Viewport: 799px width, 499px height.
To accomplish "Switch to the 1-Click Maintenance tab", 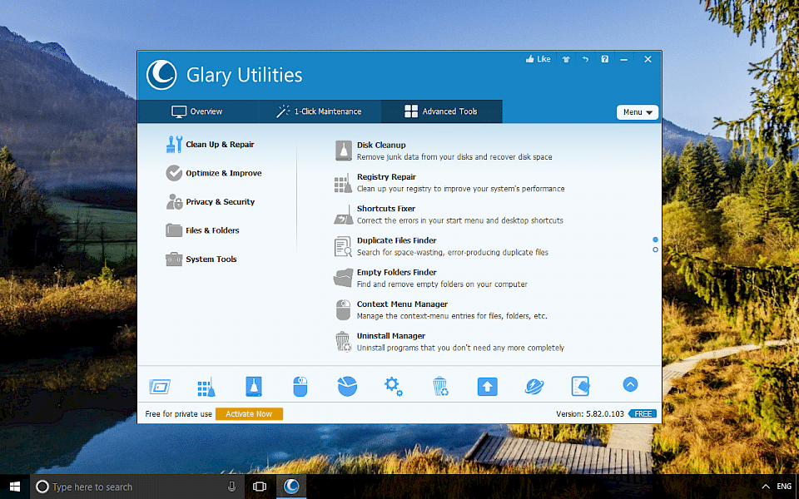I will [x=319, y=111].
